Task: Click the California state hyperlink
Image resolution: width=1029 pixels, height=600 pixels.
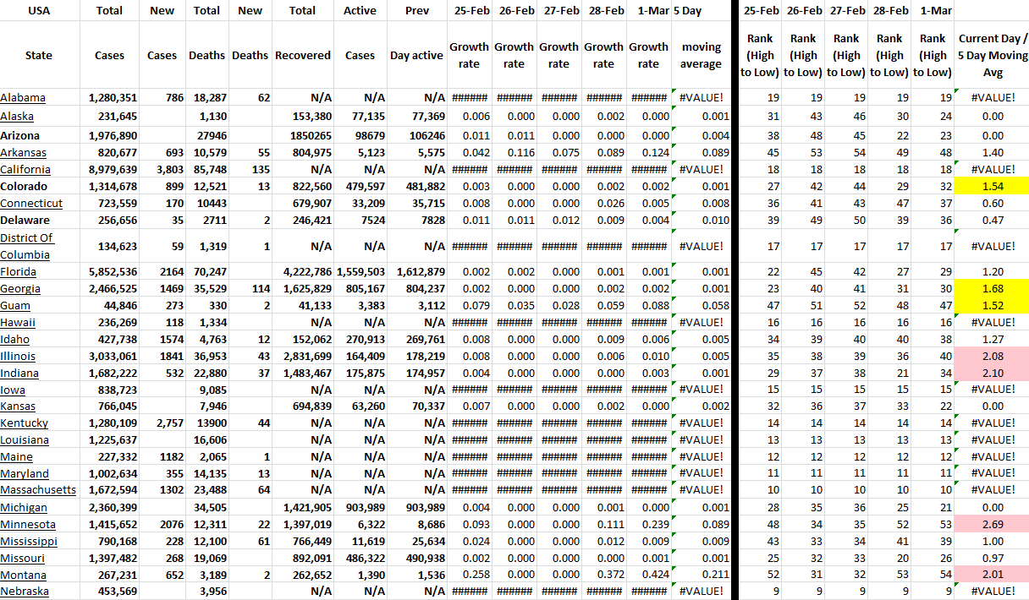Action: [25, 170]
